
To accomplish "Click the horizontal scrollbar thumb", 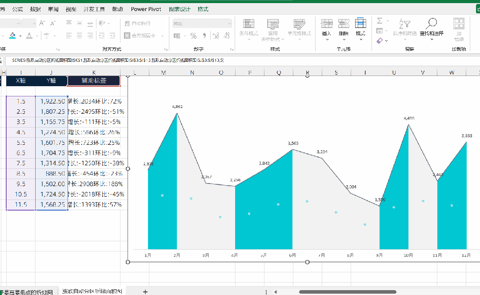I will [348, 292].
